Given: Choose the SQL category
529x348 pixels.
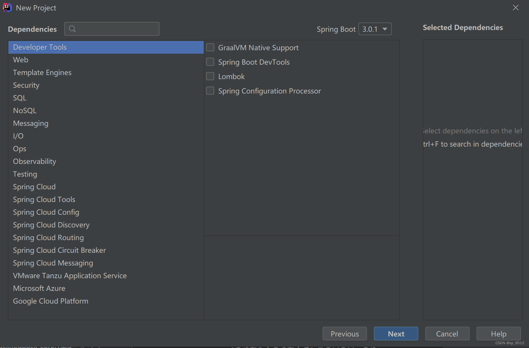Looking at the screenshot, I should pos(106,98).
